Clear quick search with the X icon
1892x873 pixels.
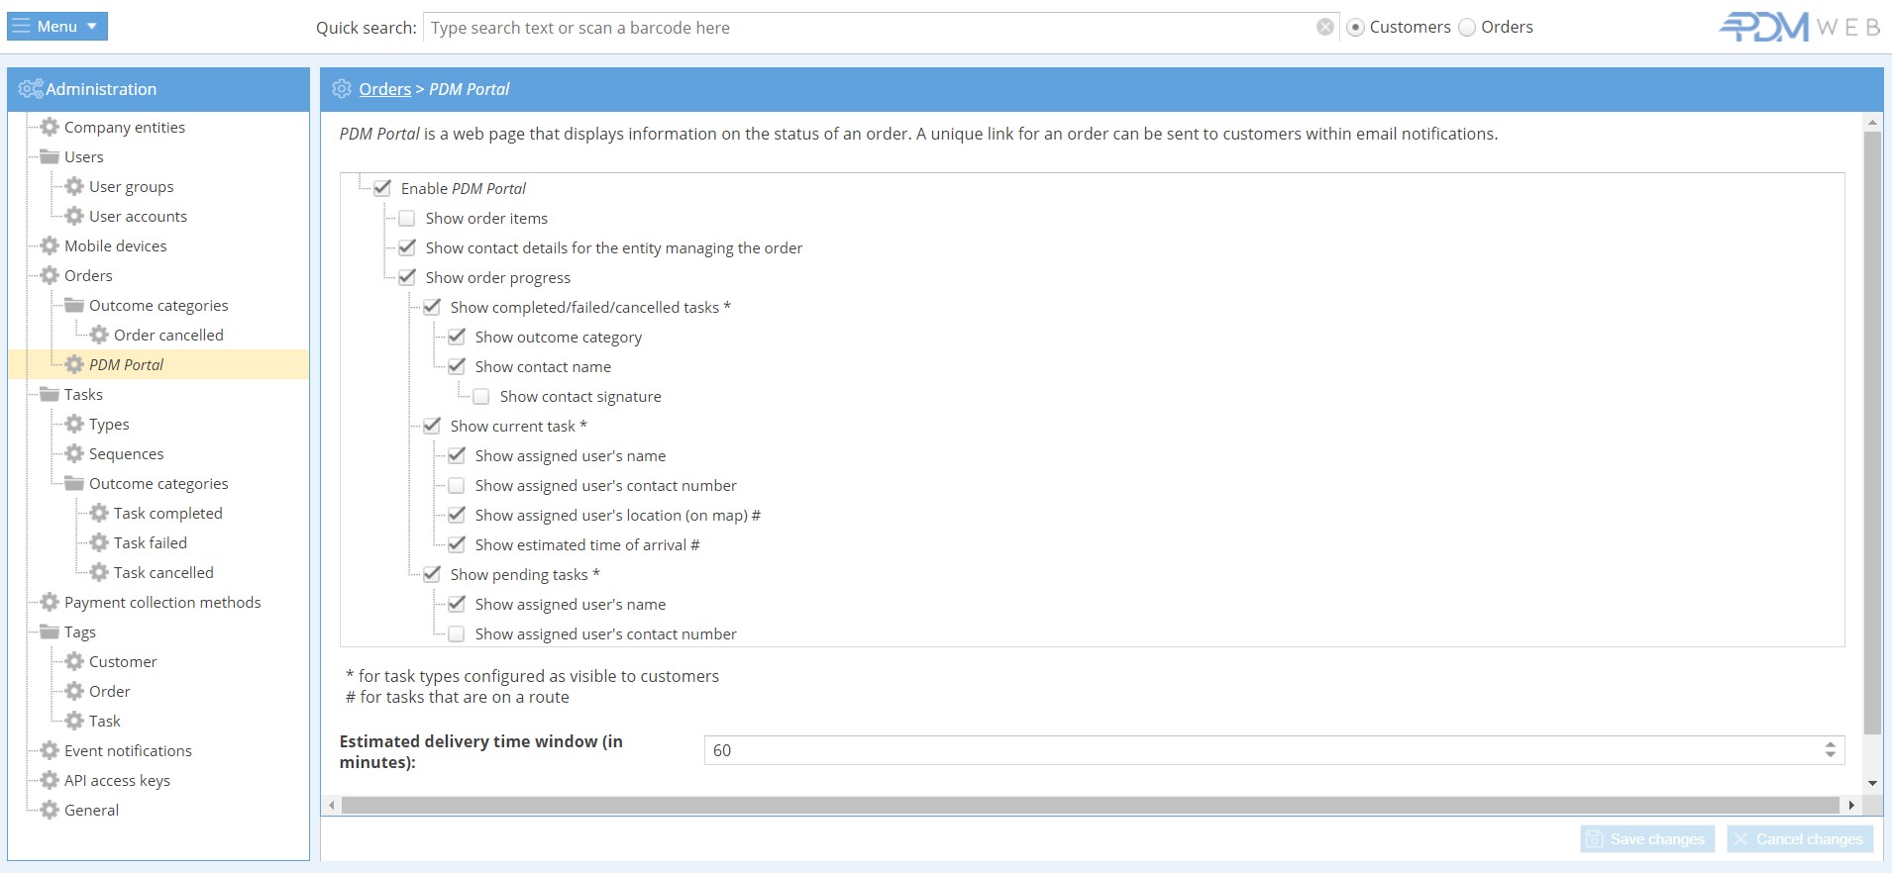coord(1324,28)
